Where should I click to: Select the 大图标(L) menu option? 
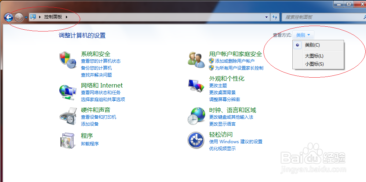point(318,56)
